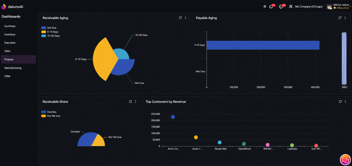Click the Dashboards sidebar heading
Image resolution: width=352 pixels, height=166 pixels.
pyautogui.click(x=11, y=16)
